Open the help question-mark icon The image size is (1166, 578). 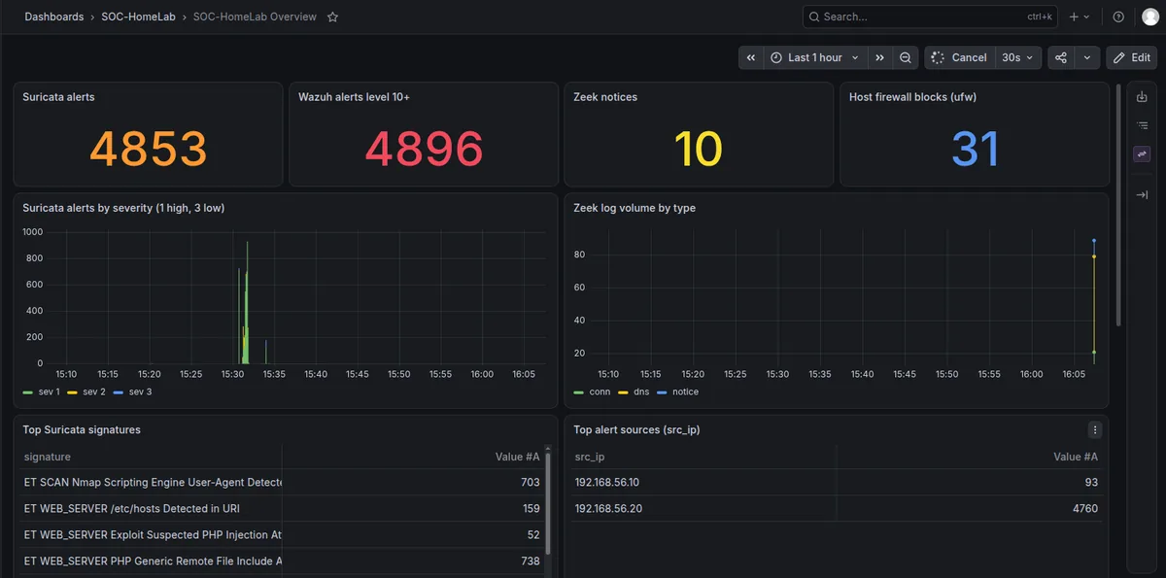1118,17
